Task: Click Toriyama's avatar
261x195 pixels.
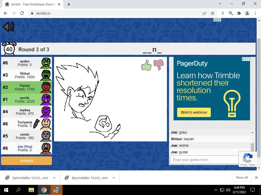Action: [x=46, y=124]
